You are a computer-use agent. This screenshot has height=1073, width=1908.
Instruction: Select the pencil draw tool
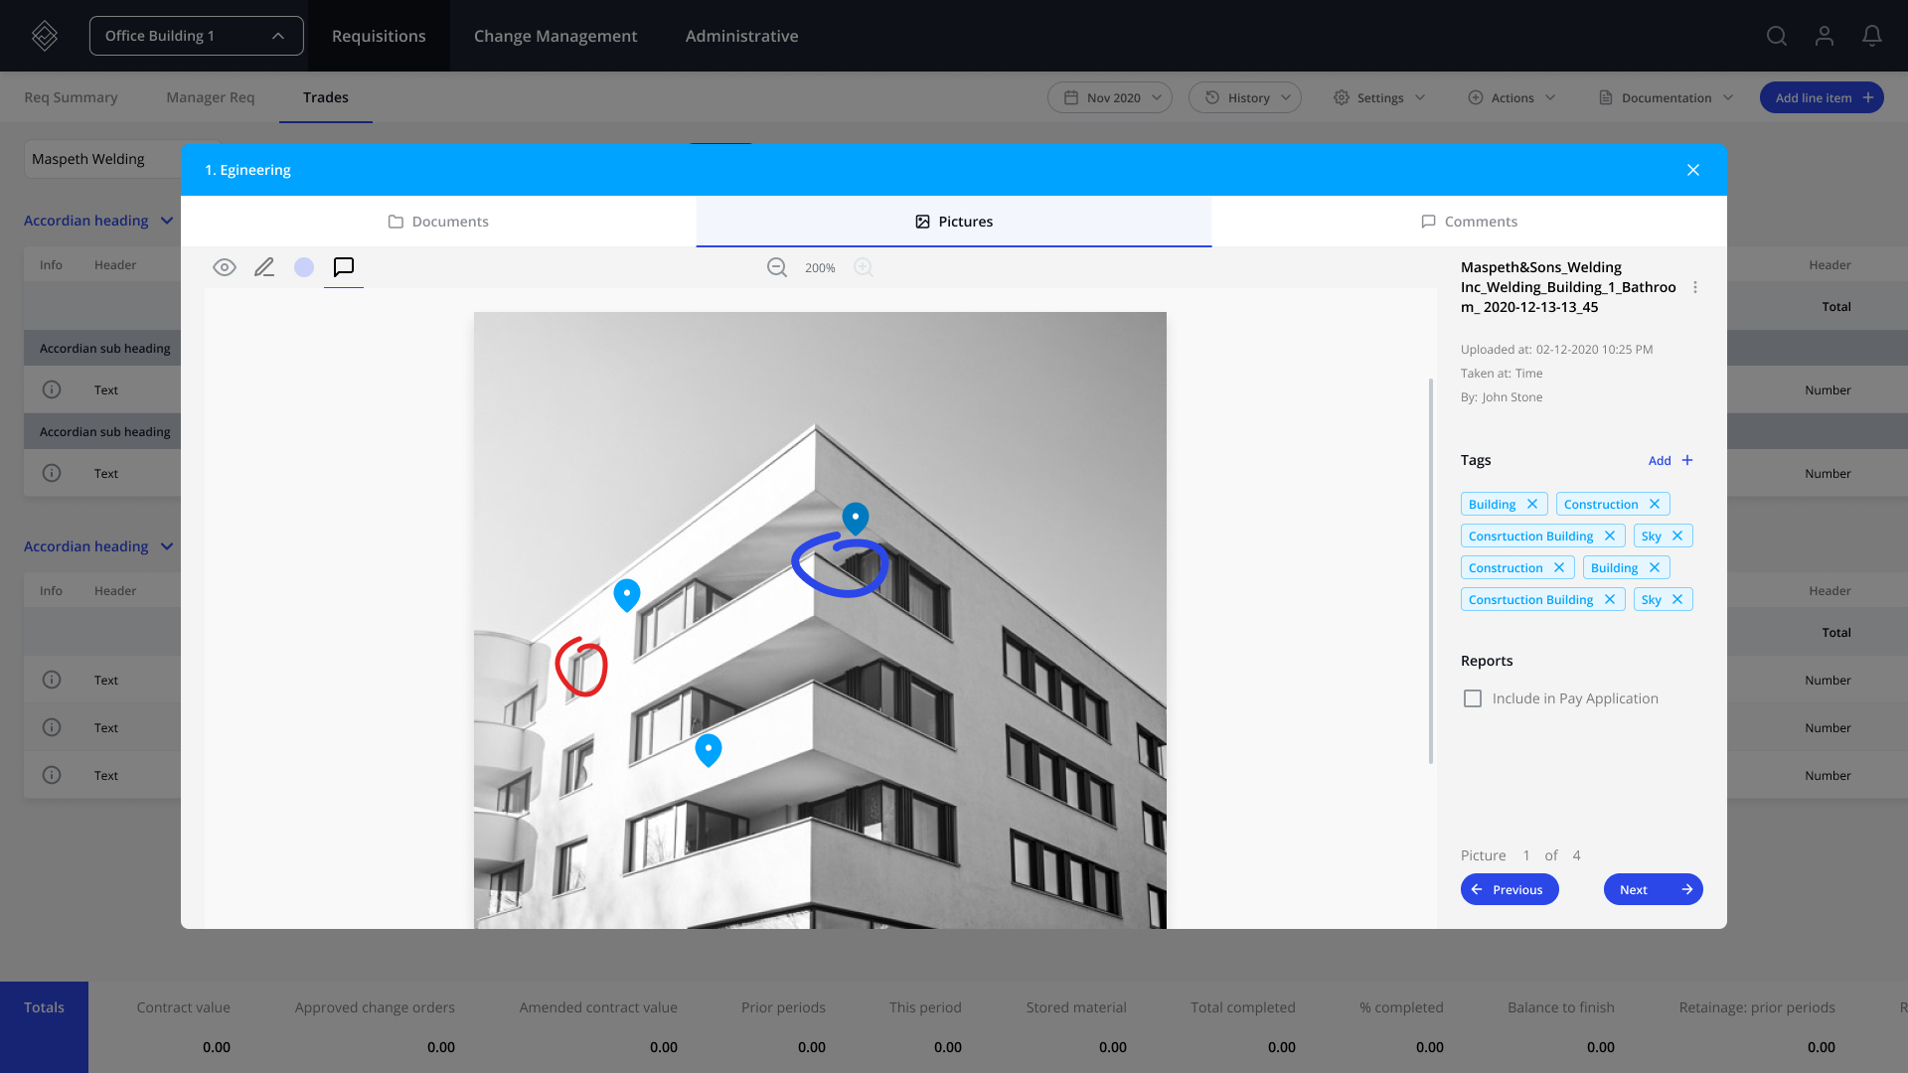pyautogui.click(x=264, y=267)
